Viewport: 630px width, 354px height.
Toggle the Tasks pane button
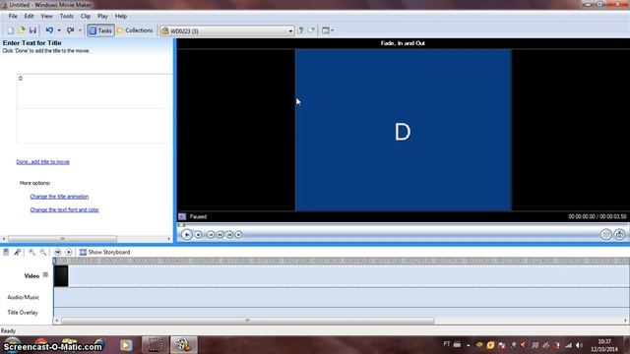[x=100, y=30]
